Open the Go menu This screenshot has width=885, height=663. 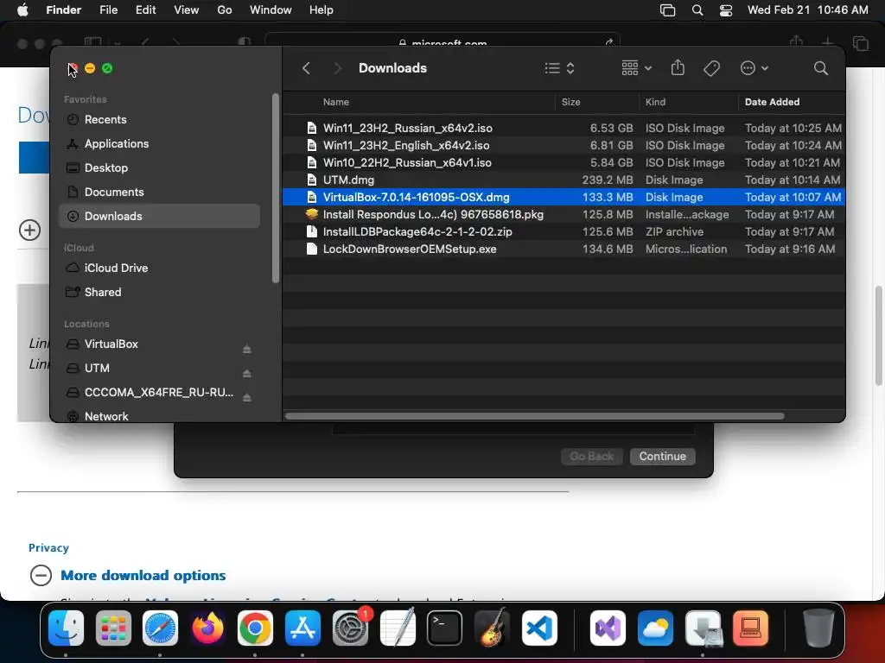(225, 10)
